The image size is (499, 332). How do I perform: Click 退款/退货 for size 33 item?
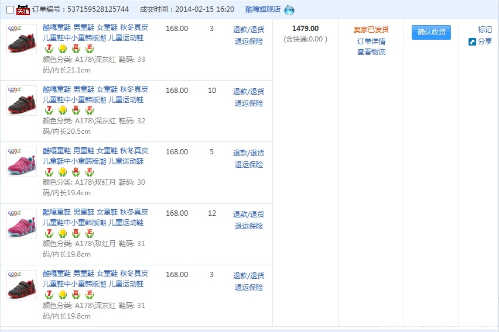coord(248,30)
